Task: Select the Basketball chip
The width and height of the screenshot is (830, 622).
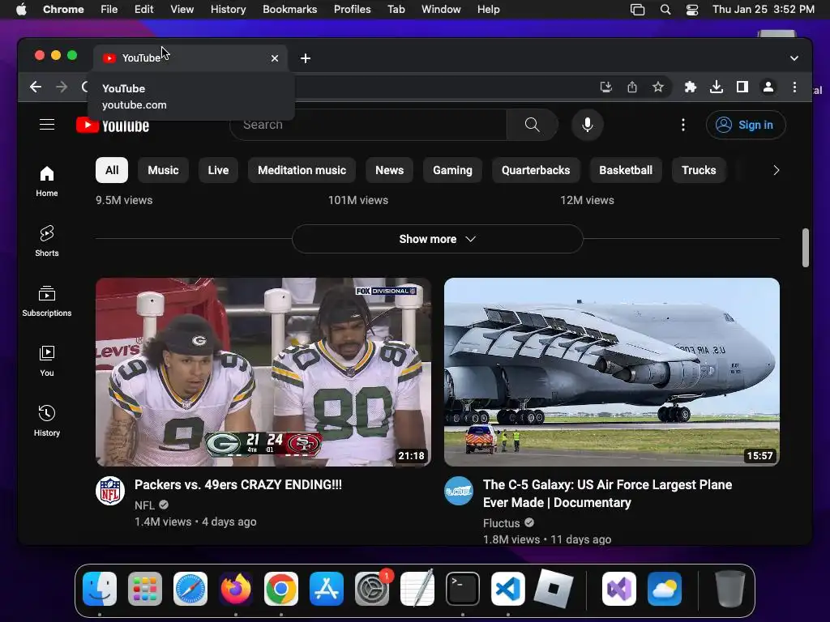Action: [x=626, y=170]
